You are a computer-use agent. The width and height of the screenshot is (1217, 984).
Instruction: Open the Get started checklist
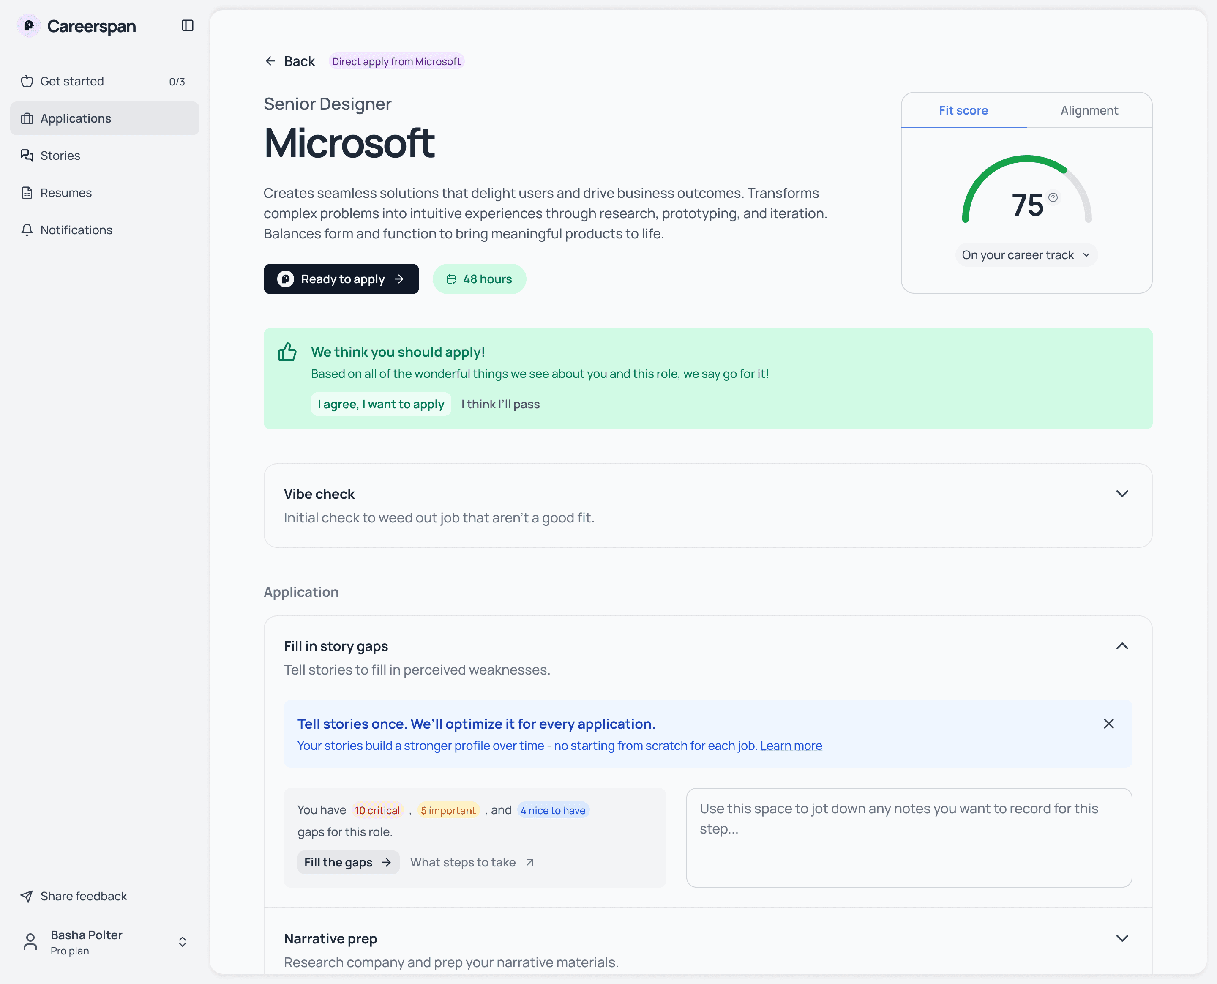click(x=72, y=81)
